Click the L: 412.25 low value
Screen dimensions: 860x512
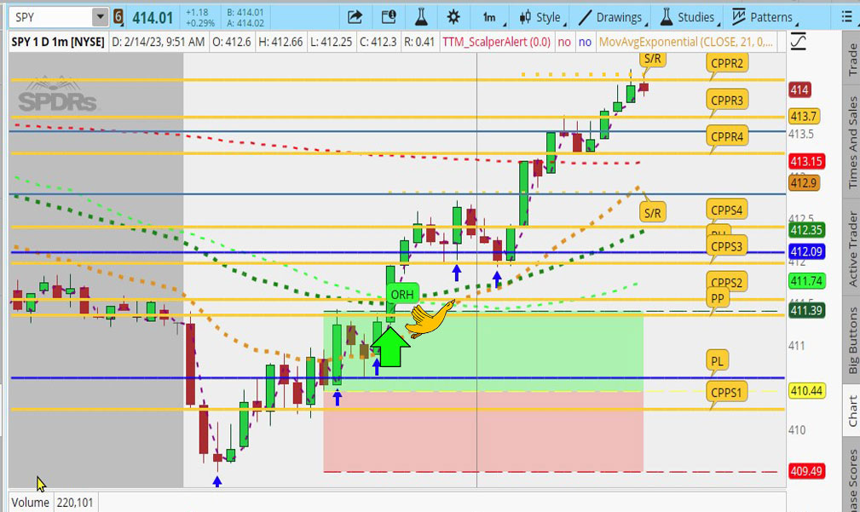pos(330,42)
